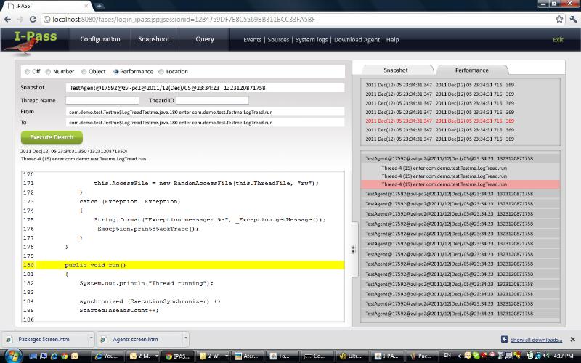The width and height of the screenshot is (581, 363).
Task: Click code line 175 String.format
Action: pyautogui.click(x=210, y=220)
